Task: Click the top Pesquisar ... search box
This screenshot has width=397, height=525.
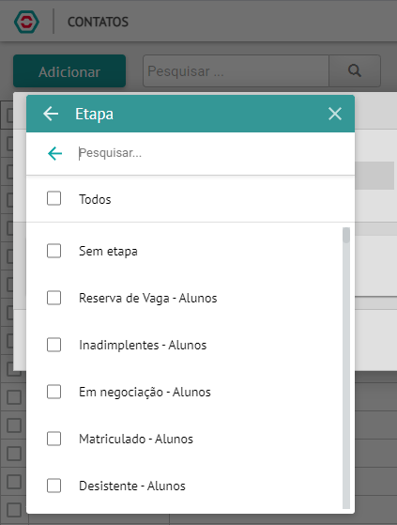Action: 237,71
